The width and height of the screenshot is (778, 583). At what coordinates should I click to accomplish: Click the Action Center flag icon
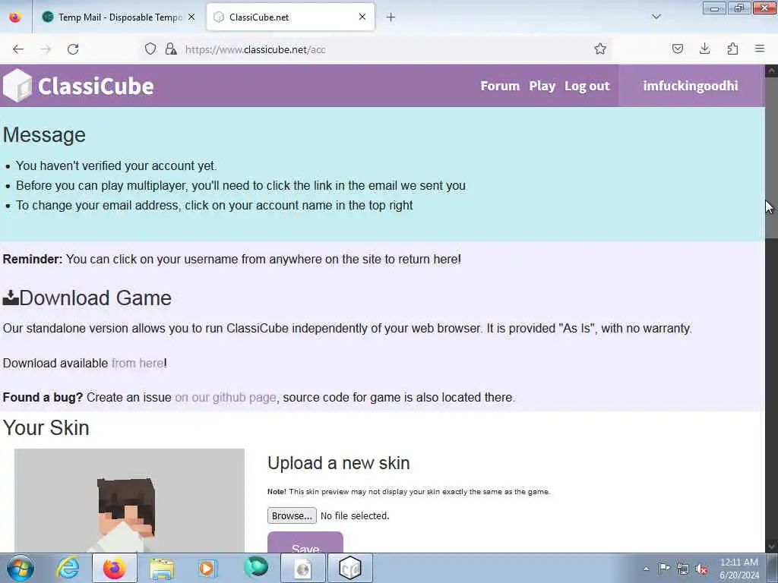click(x=664, y=568)
